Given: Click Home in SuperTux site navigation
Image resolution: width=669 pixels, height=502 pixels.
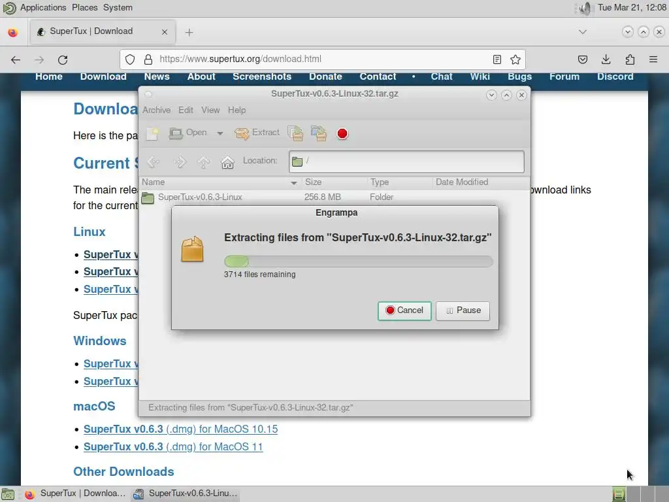Looking at the screenshot, I should click(x=48, y=76).
